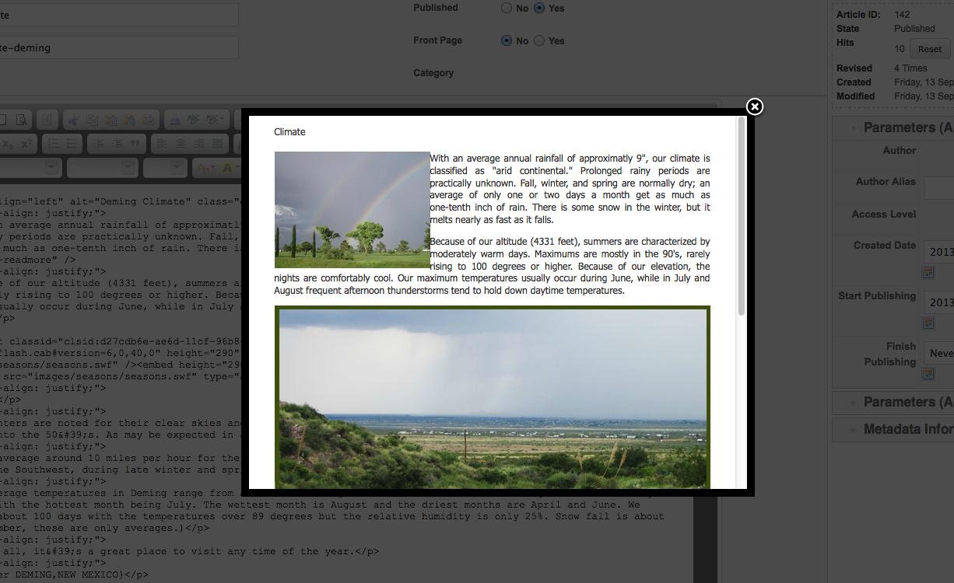Viewport: 954px width, 583px height.
Task: Insert a numbered list
Action: [x=53, y=144]
